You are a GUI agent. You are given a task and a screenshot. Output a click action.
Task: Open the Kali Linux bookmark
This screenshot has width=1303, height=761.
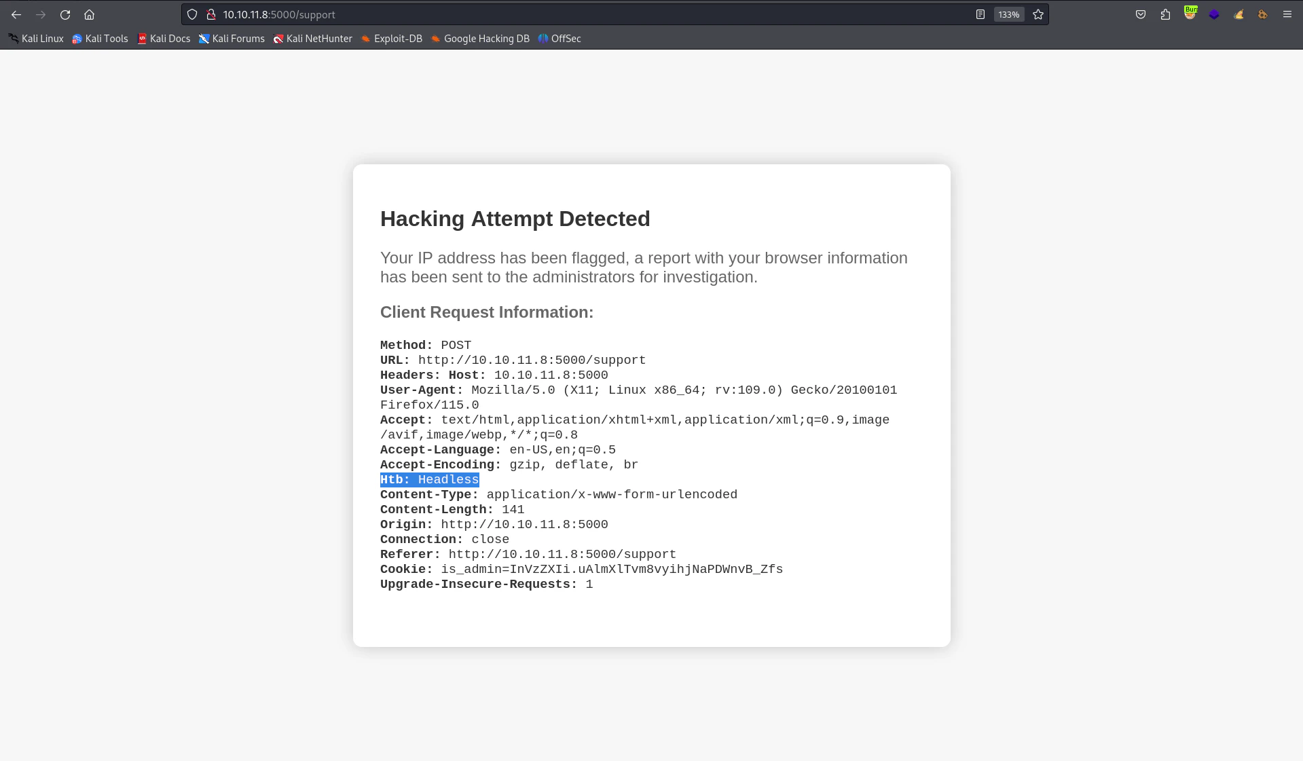click(x=36, y=39)
